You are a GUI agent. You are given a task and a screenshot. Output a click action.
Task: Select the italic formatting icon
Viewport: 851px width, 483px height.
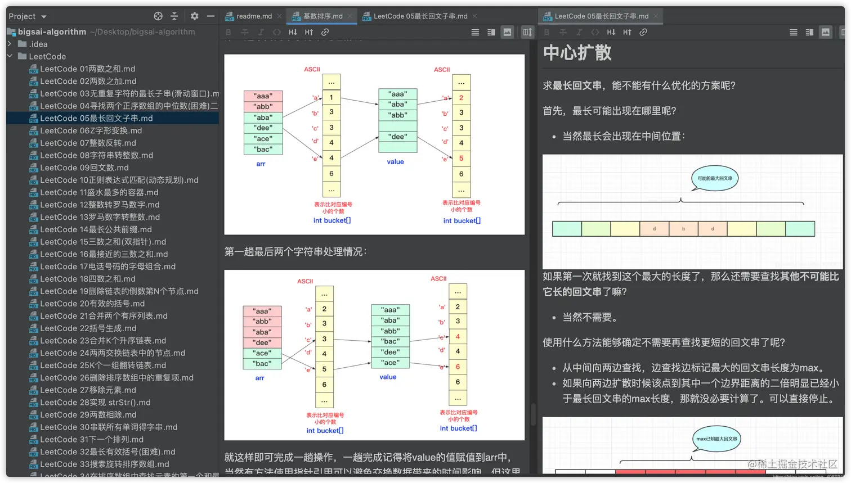click(x=261, y=32)
